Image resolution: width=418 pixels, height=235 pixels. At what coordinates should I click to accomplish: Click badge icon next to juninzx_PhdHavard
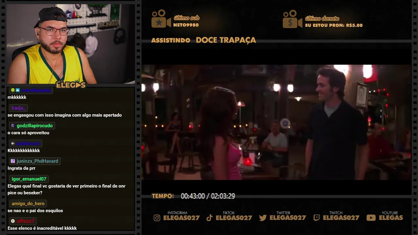pyautogui.click(x=13, y=161)
